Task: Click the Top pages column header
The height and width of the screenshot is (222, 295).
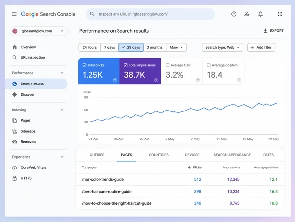Action: (x=89, y=167)
